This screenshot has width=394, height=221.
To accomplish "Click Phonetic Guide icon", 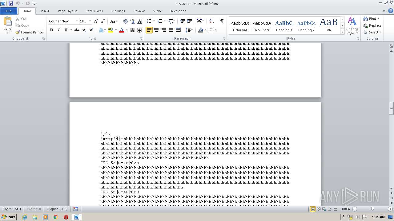I will (132, 21).
